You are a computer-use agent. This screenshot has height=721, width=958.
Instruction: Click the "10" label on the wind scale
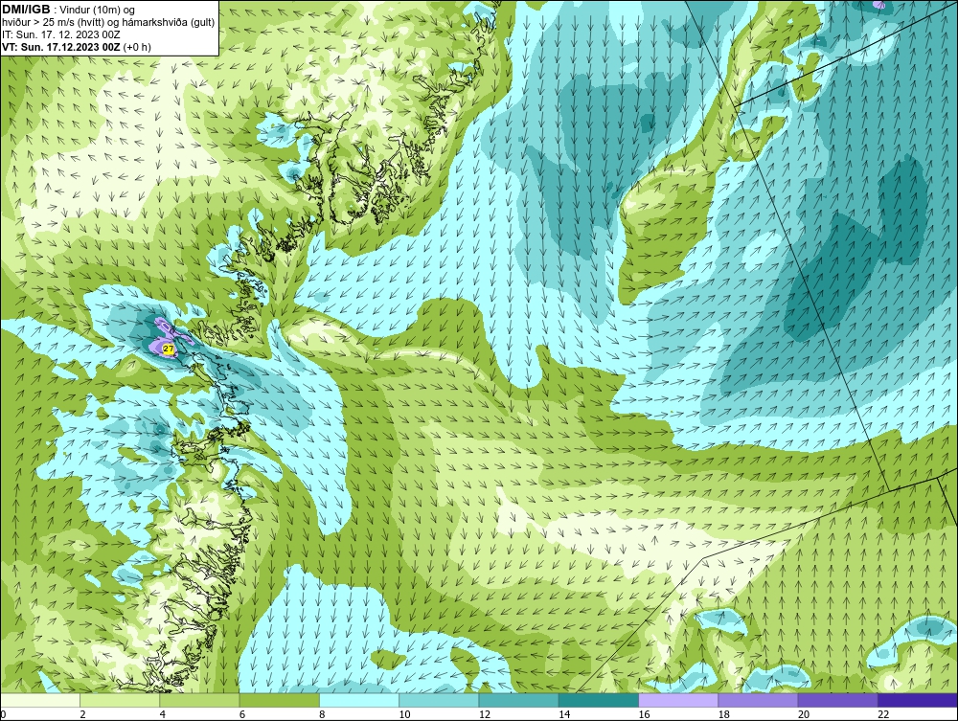click(404, 715)
